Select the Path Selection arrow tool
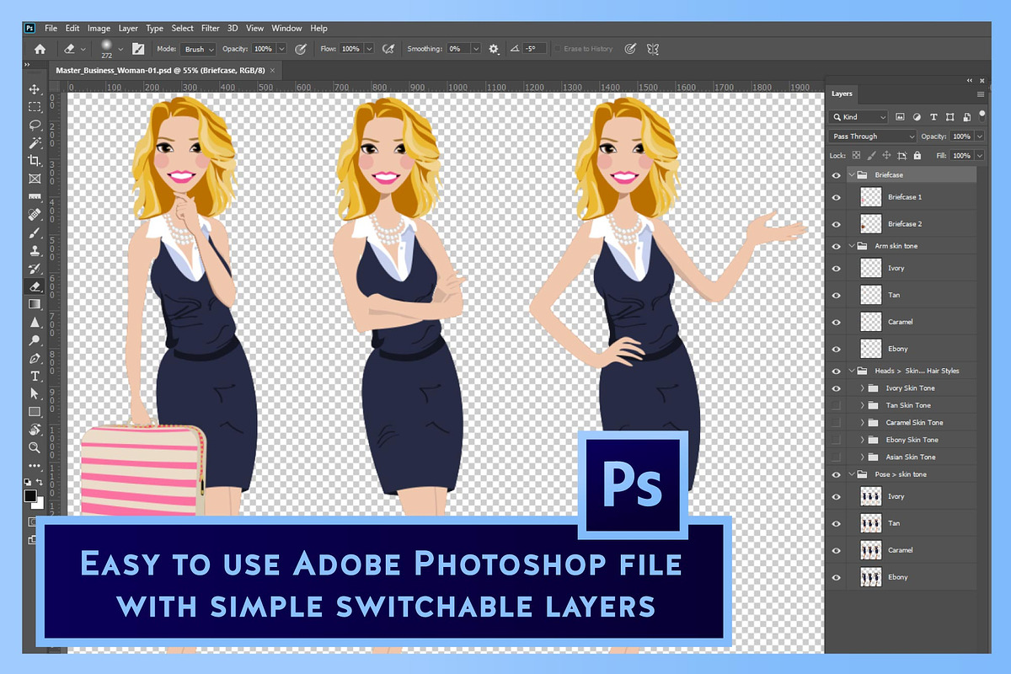The height and width of the screenshot is (674, 1011). 35,393
